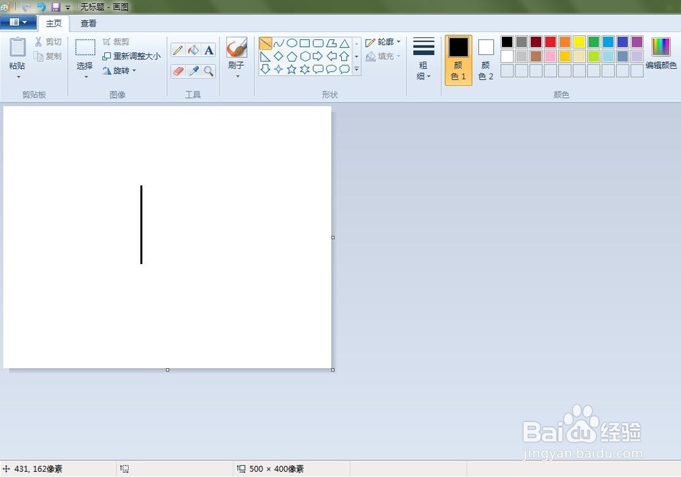Select the Pentagon shape
The height and width of the screenshot is (477, 681).
point(292,56)
